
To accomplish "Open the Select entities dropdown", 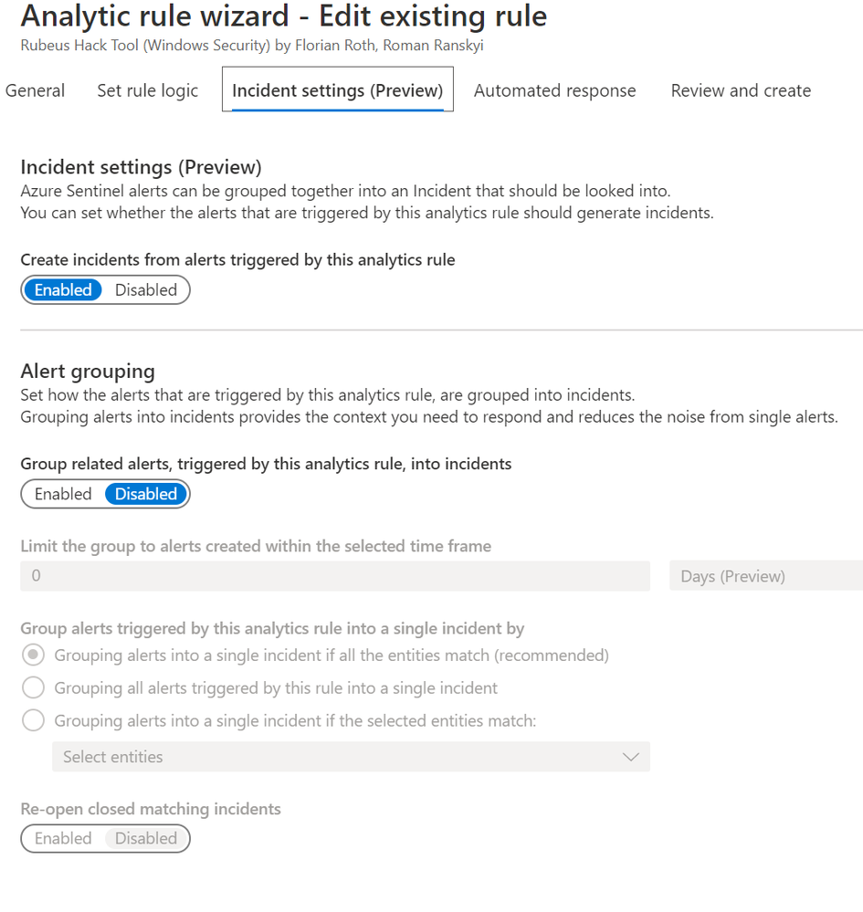I will (x=338, y=757).
